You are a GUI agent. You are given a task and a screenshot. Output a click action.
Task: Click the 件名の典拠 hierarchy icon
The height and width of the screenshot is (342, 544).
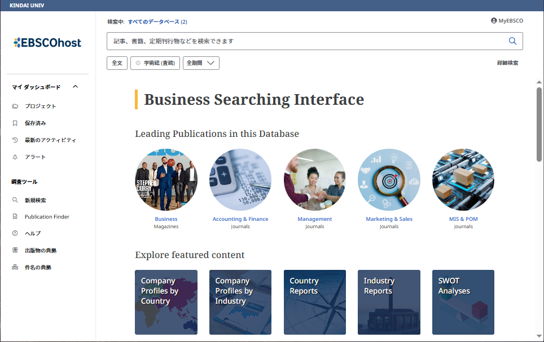15,267
